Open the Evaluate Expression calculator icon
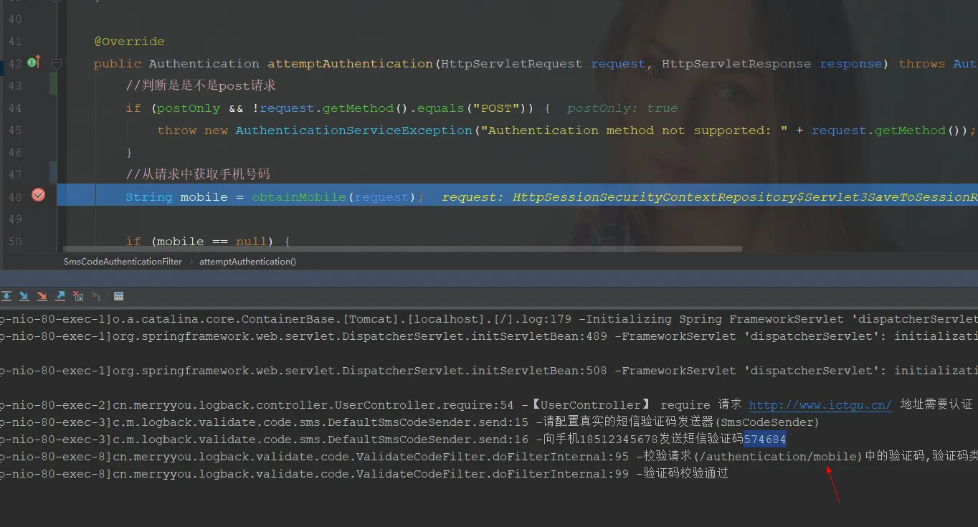 [x=119, y=295]
